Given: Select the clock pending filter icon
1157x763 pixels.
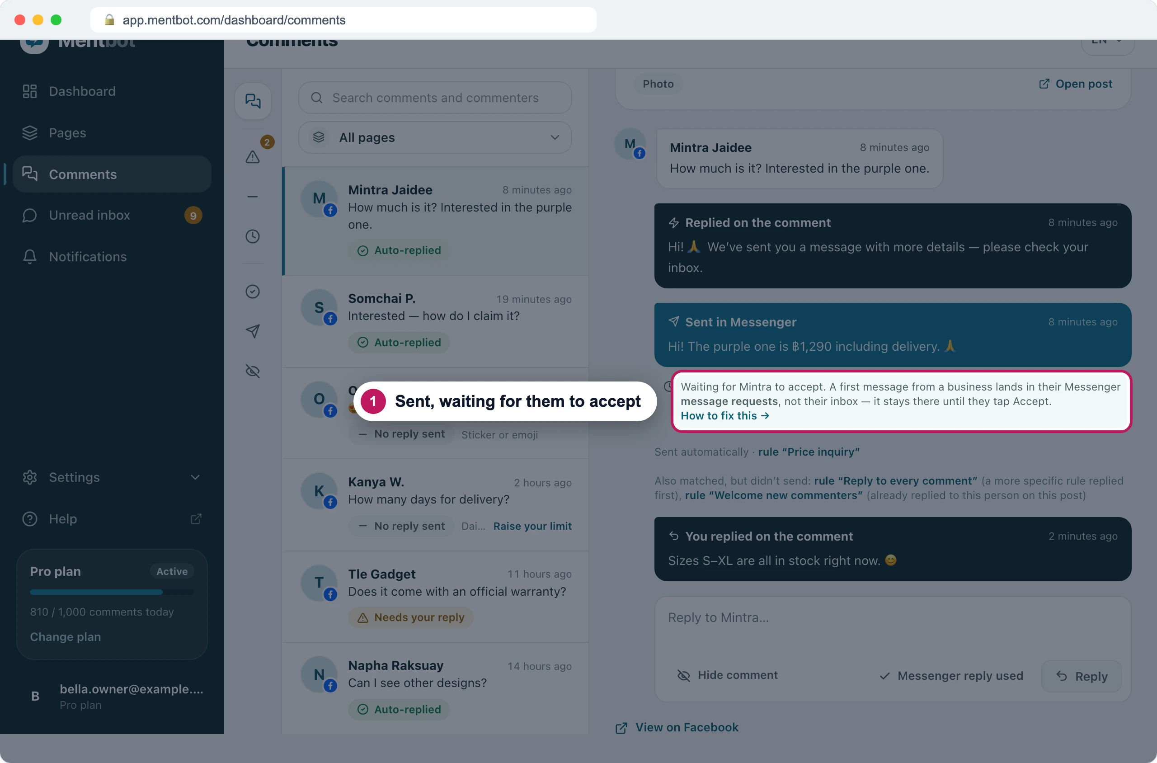Looking at the screenshot, I should point(253,236).
